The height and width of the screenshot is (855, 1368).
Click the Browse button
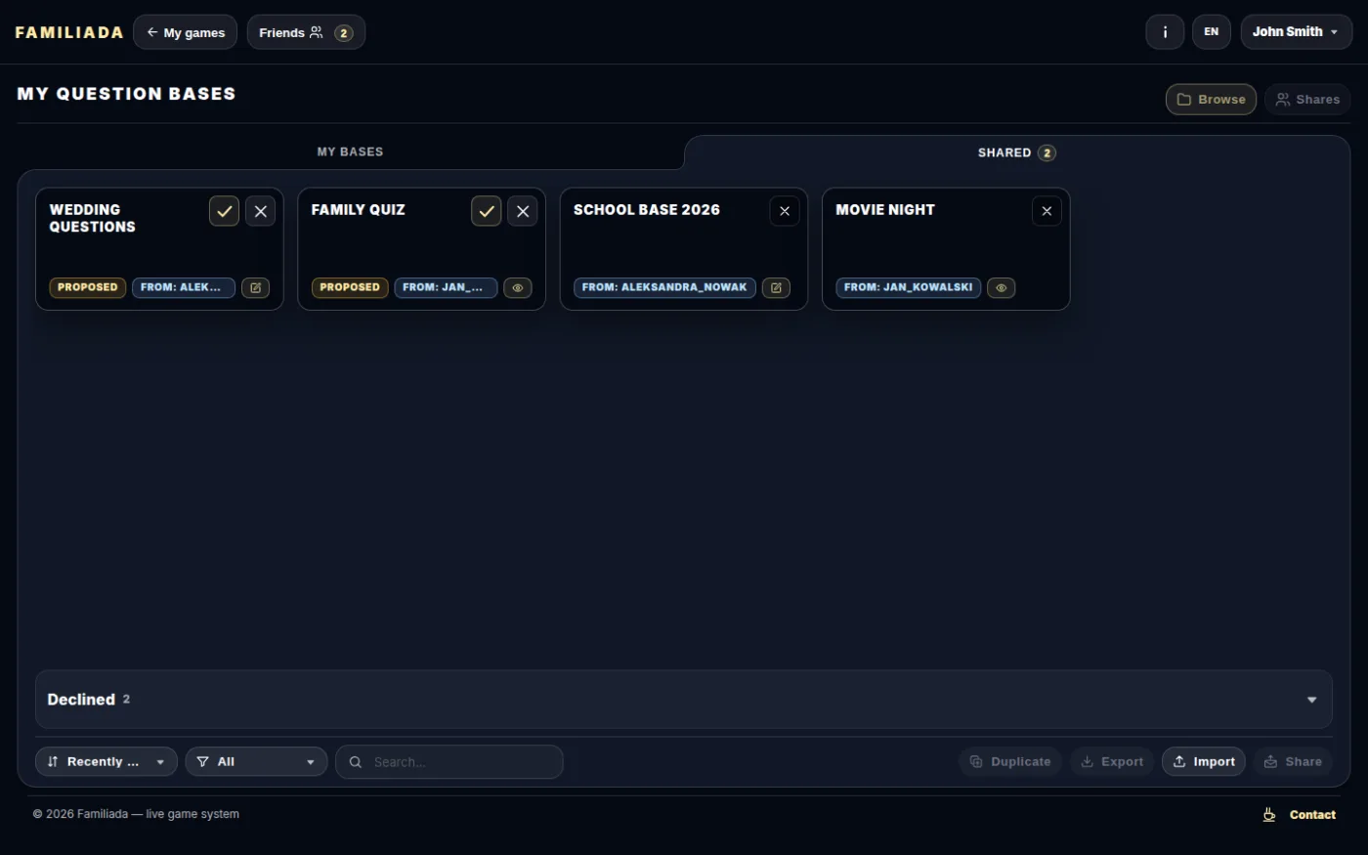tap(1211, 100)
